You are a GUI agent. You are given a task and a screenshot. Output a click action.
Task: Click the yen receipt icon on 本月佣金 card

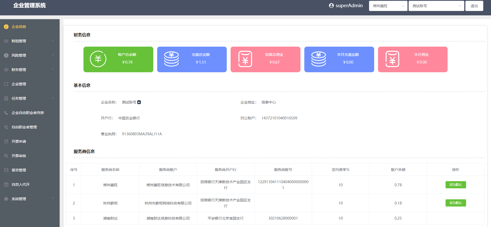[392, 59]
